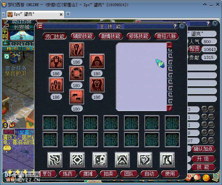Switch to 奇经八脉 tab
Viewport: 222px width, 185px height.
(166, 36)
